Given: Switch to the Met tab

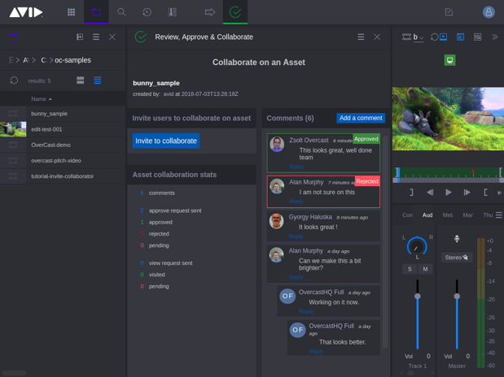Looking at the screenshot, I should pyautogui.click(x=448, y=215).
